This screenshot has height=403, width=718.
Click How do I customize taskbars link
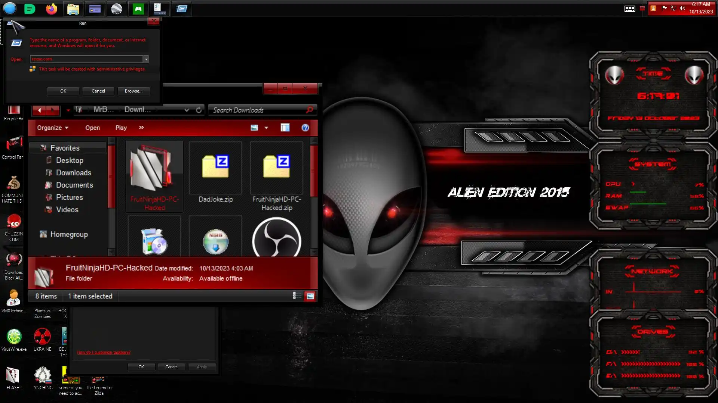(104, 352)
